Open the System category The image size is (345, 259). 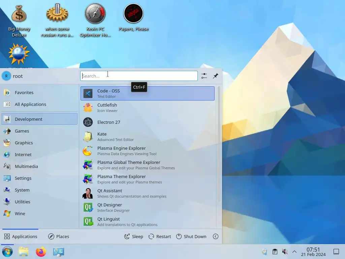point(39,190)
